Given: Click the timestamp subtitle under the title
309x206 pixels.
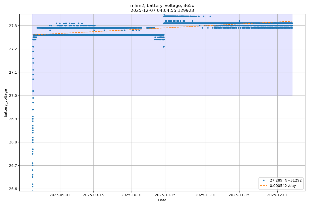Looking at the screenshot, I should (x=162, y=11).
